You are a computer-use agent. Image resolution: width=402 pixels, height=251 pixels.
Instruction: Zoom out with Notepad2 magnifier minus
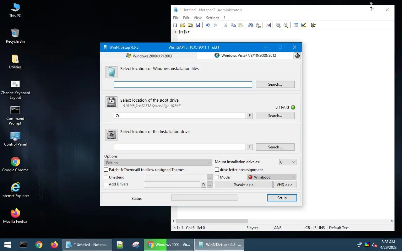coord(286,25)
